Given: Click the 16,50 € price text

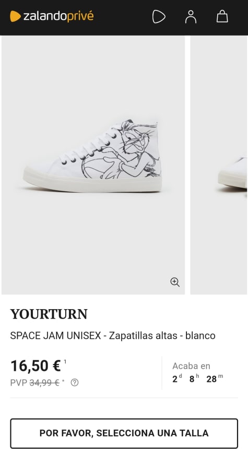Looking at the screenshot, I should pyautogui.click(x=36, y=366).
